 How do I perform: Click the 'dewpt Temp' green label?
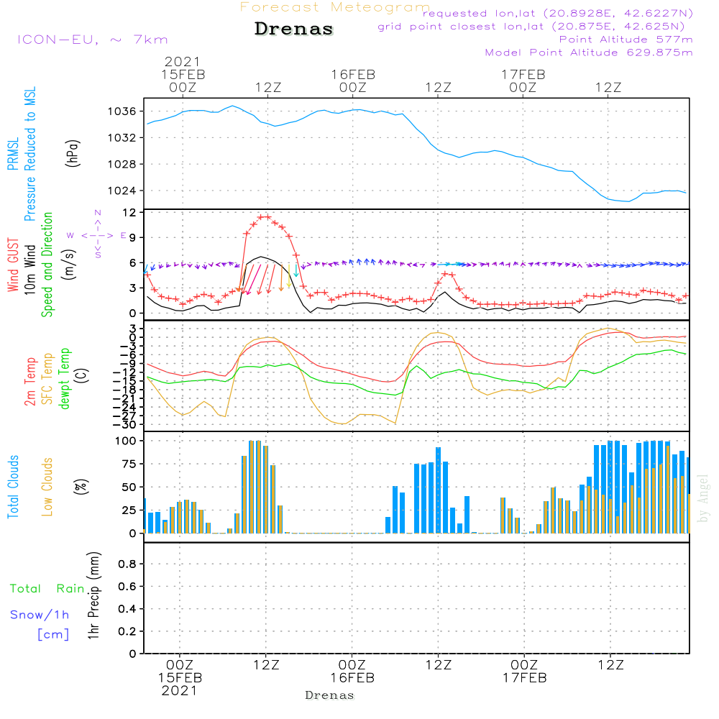64,378
